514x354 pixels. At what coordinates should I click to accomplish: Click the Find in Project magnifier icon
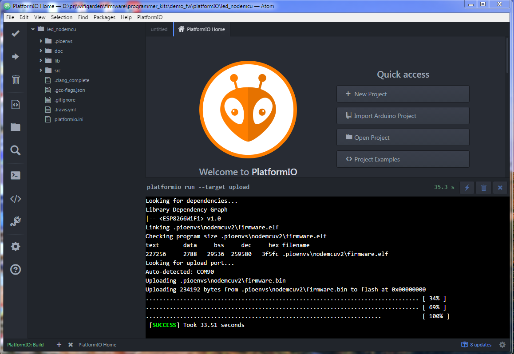pos(16,150)
